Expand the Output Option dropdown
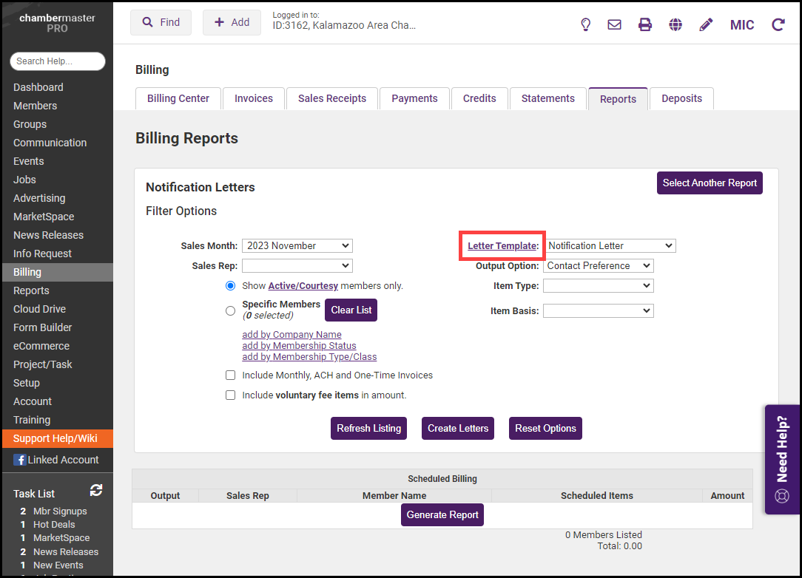 (x=598, y=266)
